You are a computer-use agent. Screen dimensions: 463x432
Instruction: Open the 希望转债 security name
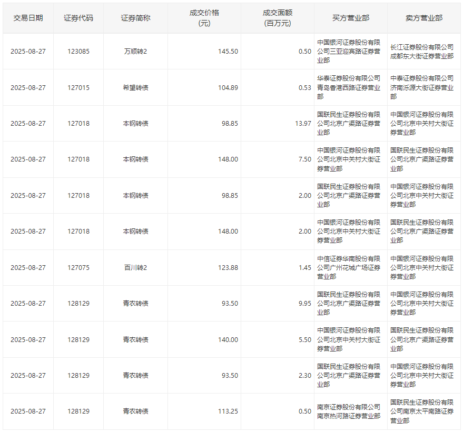[135, 87]
